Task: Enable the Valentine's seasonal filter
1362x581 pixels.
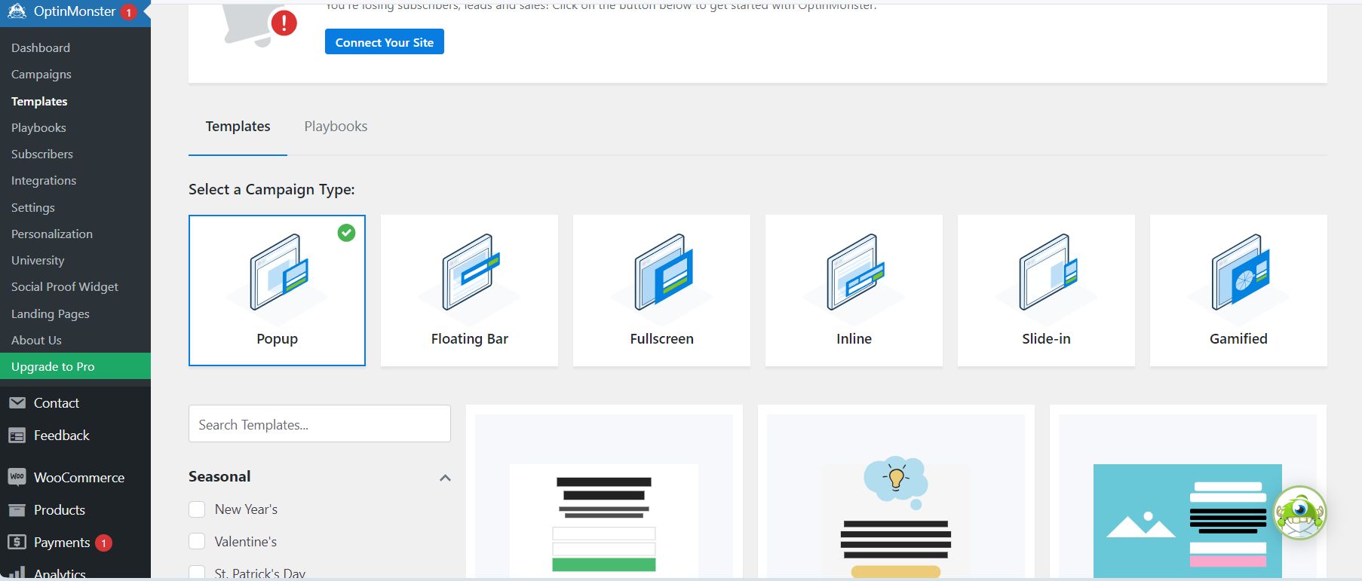Action: 197,542
